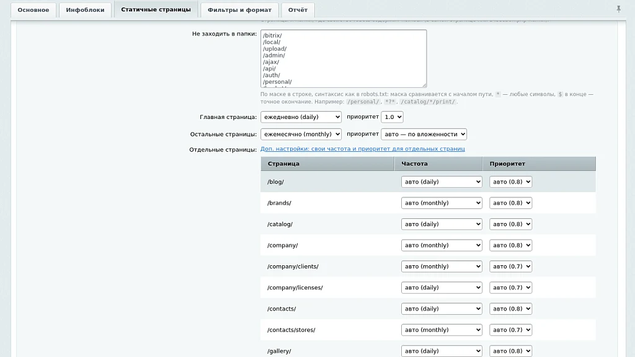Screen dimensions: 635x357
Task: Open the Инфоблоки tab
Action: (85, 10)
